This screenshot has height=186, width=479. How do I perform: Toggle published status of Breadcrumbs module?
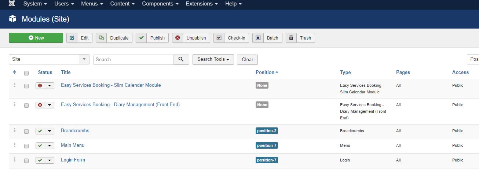tap(40, 131)
